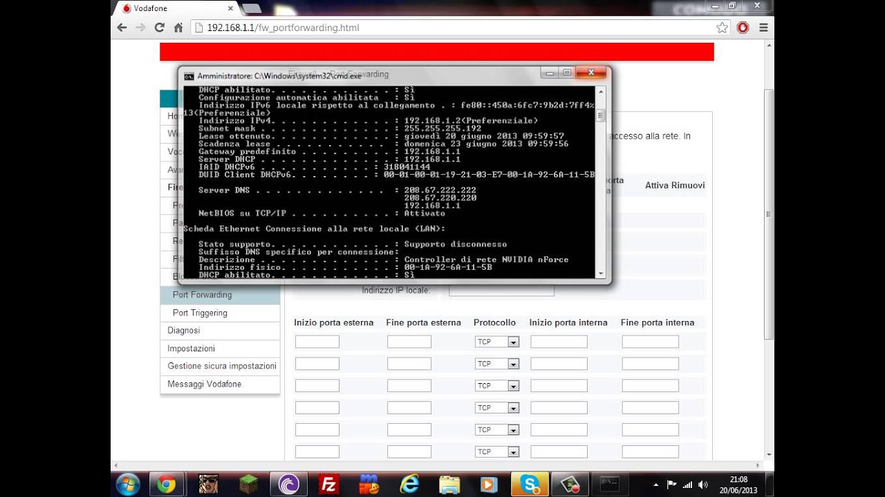Open Action Center flag icon

tap(671, 484)
